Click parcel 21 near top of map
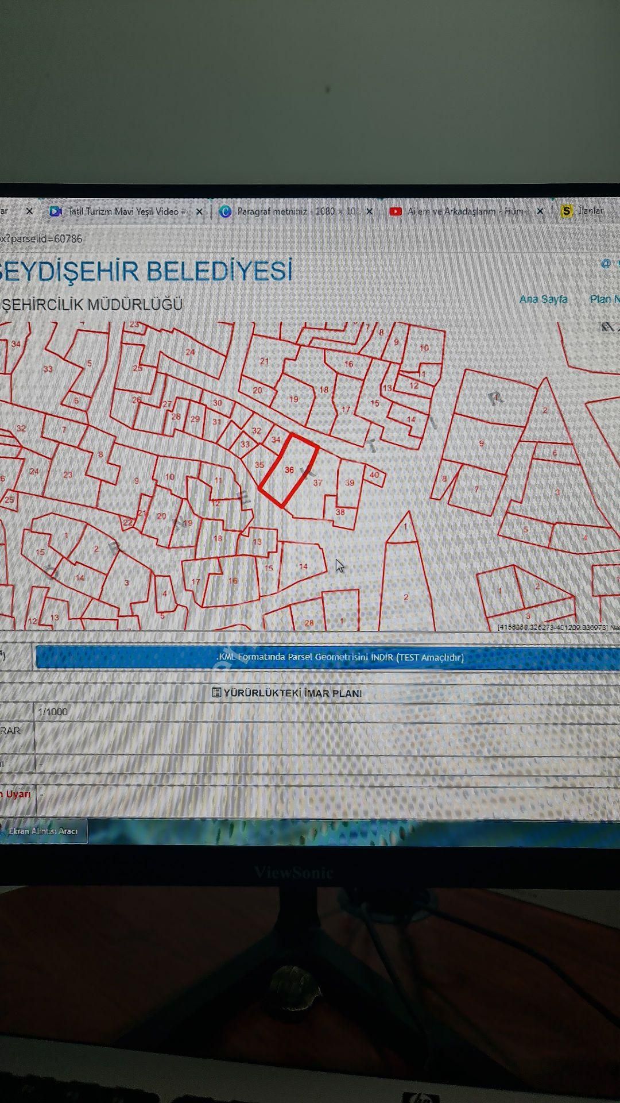The height and width of the screenshot is (1103, 620). (264, 361)
